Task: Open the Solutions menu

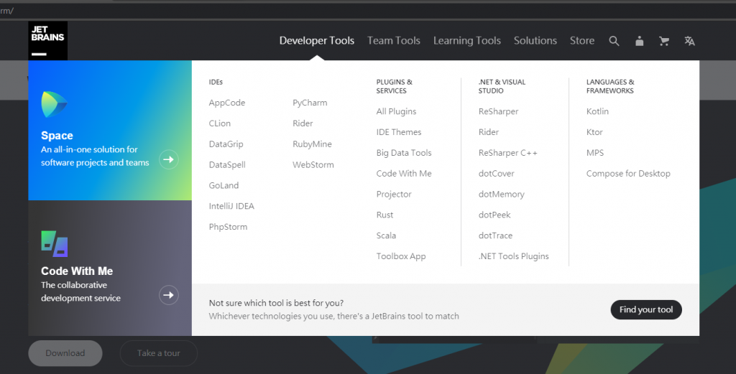Action: tap(535, 41)
